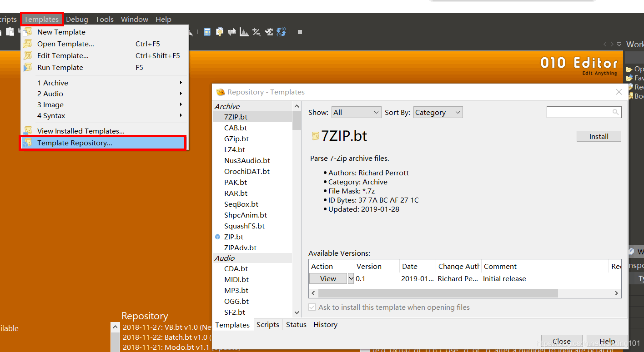
Task: Expand the 4 Syntax submenu
Action: point(105,115)
